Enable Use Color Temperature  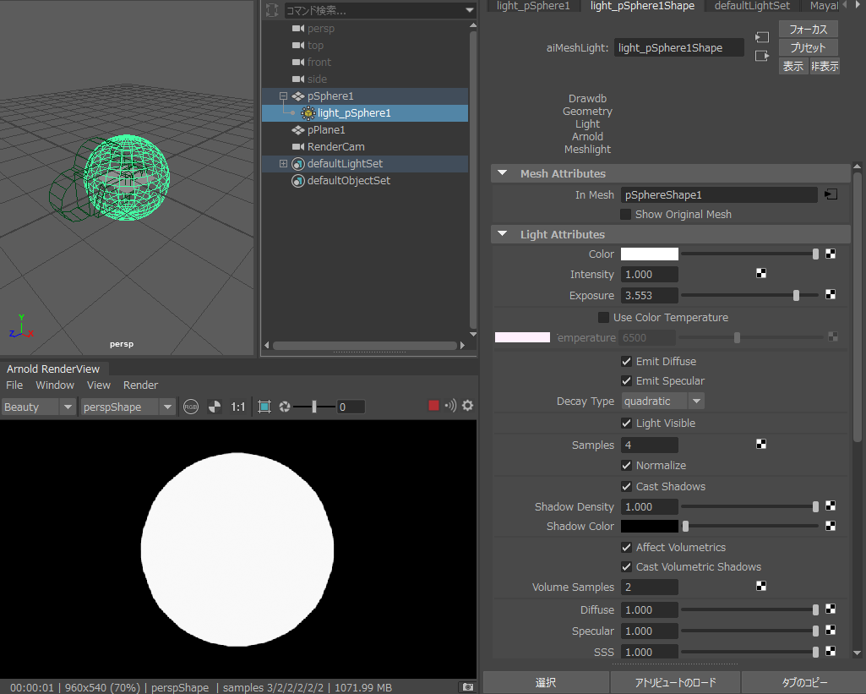pyautogui.click(x=603, y=317)
